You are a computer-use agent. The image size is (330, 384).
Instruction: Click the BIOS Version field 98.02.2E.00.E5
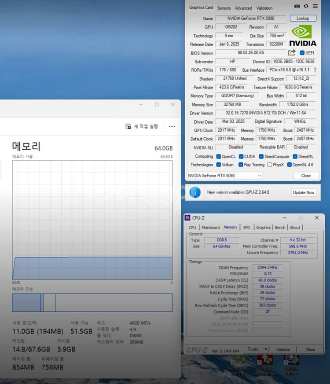(251, 53)
